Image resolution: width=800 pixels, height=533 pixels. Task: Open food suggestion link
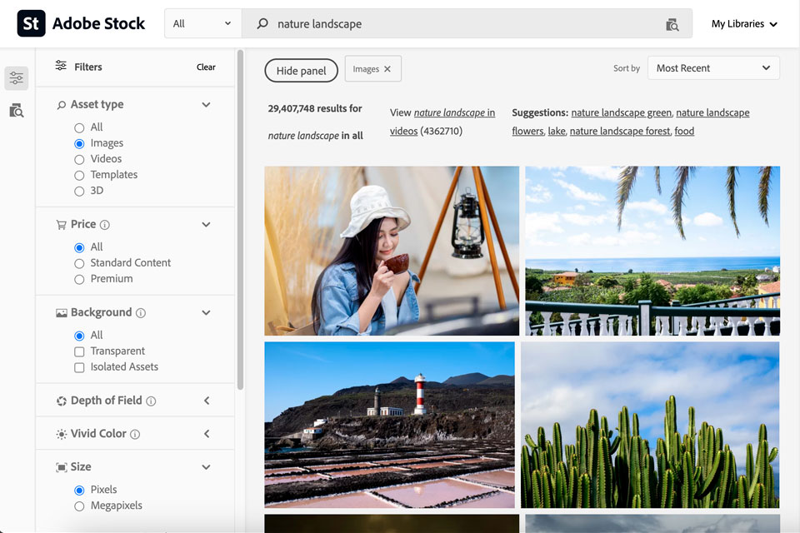coord(684,131)
